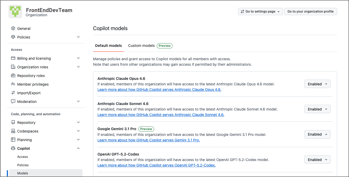Open Learn more link for Claude Sonnet 4.6
Screen dimensions: 349x177
pyautogui.click(x=161, y=115)
